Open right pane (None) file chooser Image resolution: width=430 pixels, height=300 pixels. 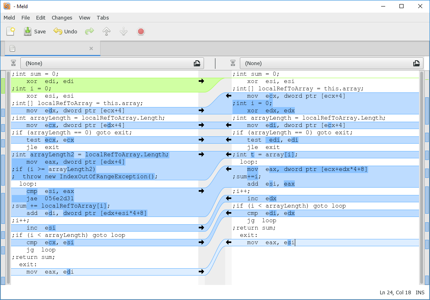coord(331,64)
